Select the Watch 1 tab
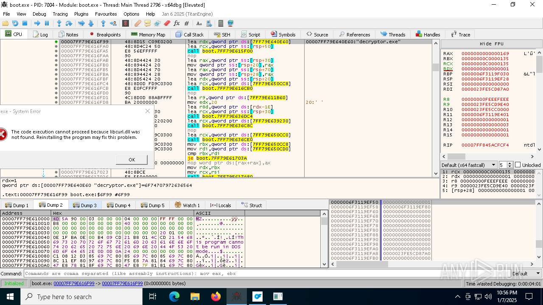The height and width of the screenshot is (305, 543). coord(187,205)
